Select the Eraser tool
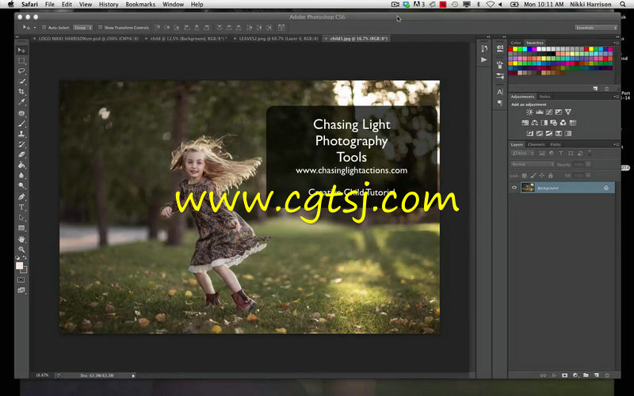 point(21,154)
